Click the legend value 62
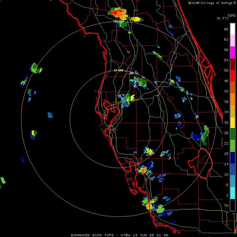The width and height of the screenshot is (237, 237). (x=226, y=39)
